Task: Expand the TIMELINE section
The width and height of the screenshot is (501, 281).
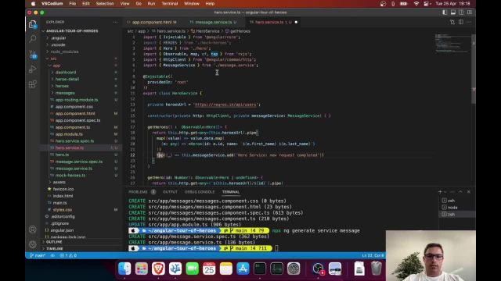Action: [55, 248]
